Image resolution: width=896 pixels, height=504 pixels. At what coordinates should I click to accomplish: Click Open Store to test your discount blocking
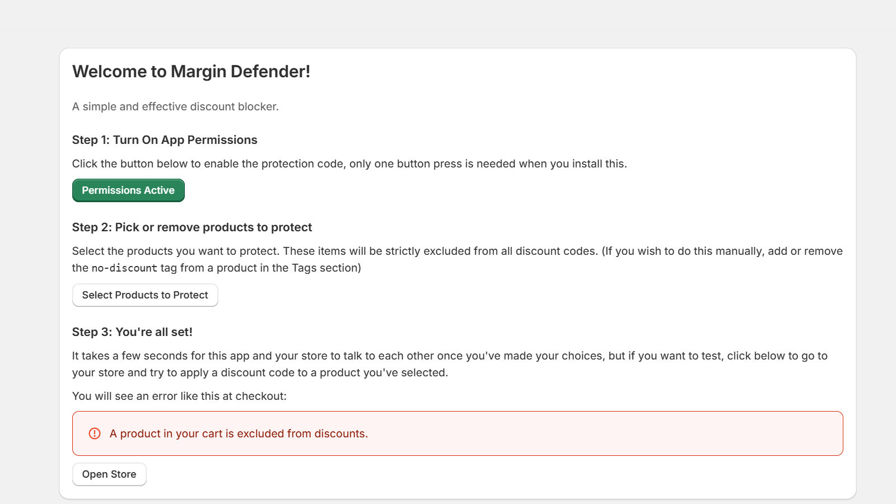tap(109, 474)
